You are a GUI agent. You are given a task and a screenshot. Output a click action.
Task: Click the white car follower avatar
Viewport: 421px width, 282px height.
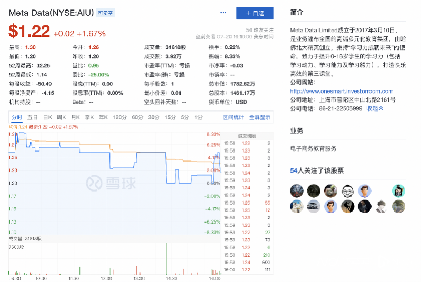click(314, 207)
